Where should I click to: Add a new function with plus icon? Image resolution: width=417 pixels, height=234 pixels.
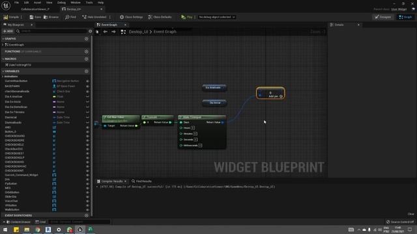coord(87,51)
